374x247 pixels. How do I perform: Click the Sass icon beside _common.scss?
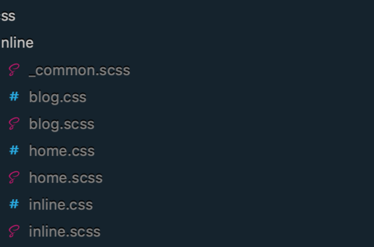14,70
